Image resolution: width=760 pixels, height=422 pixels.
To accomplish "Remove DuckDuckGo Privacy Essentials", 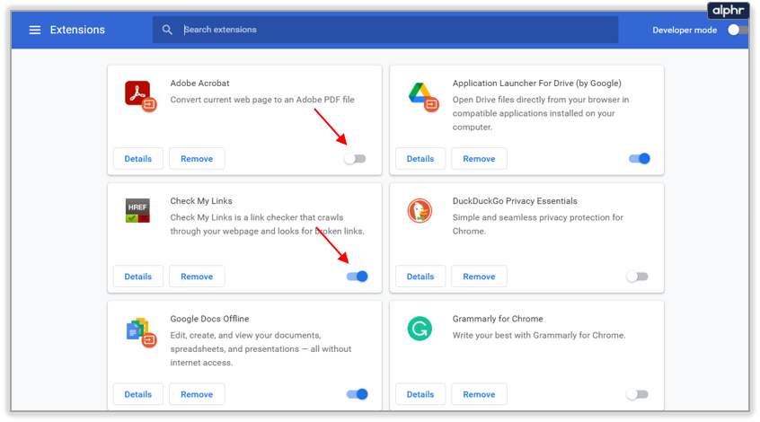I will pyautogui.click(x=479, y=277).
